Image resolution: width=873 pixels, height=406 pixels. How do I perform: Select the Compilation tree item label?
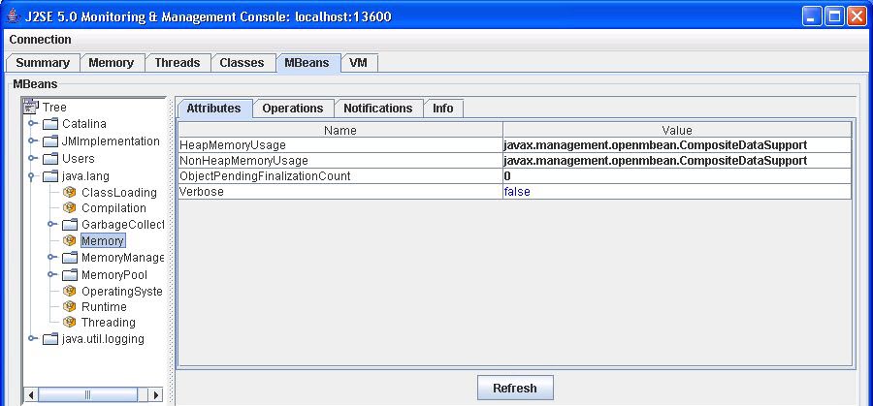113,208
